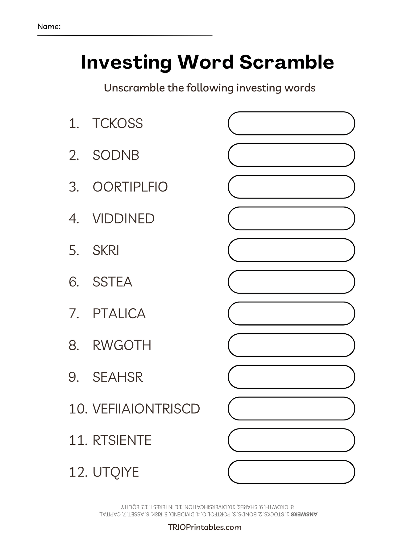Click the scrambled word UTQIYE
Viewport: 415px width, 538px height.
tap(116, 472)
